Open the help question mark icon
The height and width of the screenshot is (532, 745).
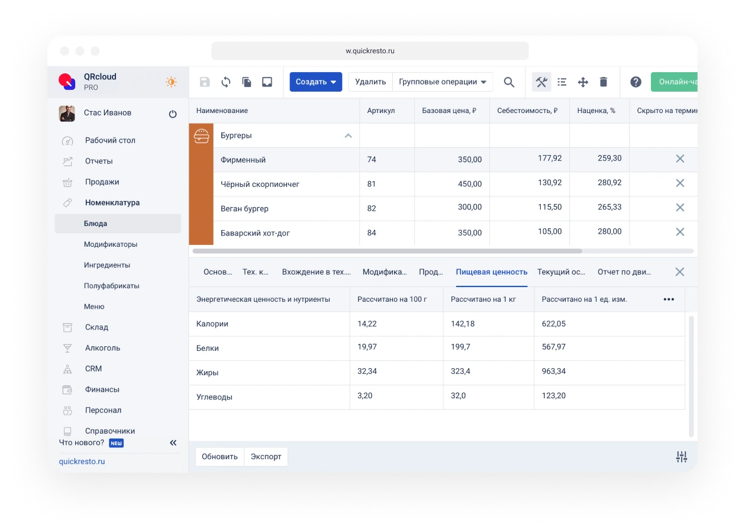pos(636,82)
